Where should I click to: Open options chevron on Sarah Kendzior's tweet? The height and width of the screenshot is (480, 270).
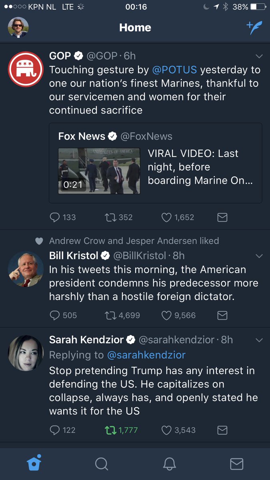click(x=259, y=340)
